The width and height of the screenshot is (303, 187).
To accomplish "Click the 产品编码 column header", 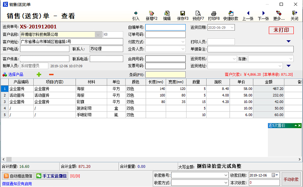I will [21, 82].
